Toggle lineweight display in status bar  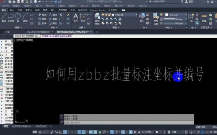(91, 132)
